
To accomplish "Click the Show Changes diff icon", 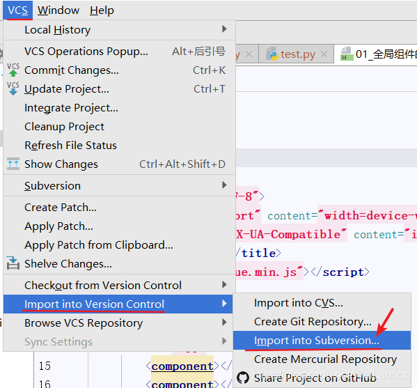I will [13, 164].
